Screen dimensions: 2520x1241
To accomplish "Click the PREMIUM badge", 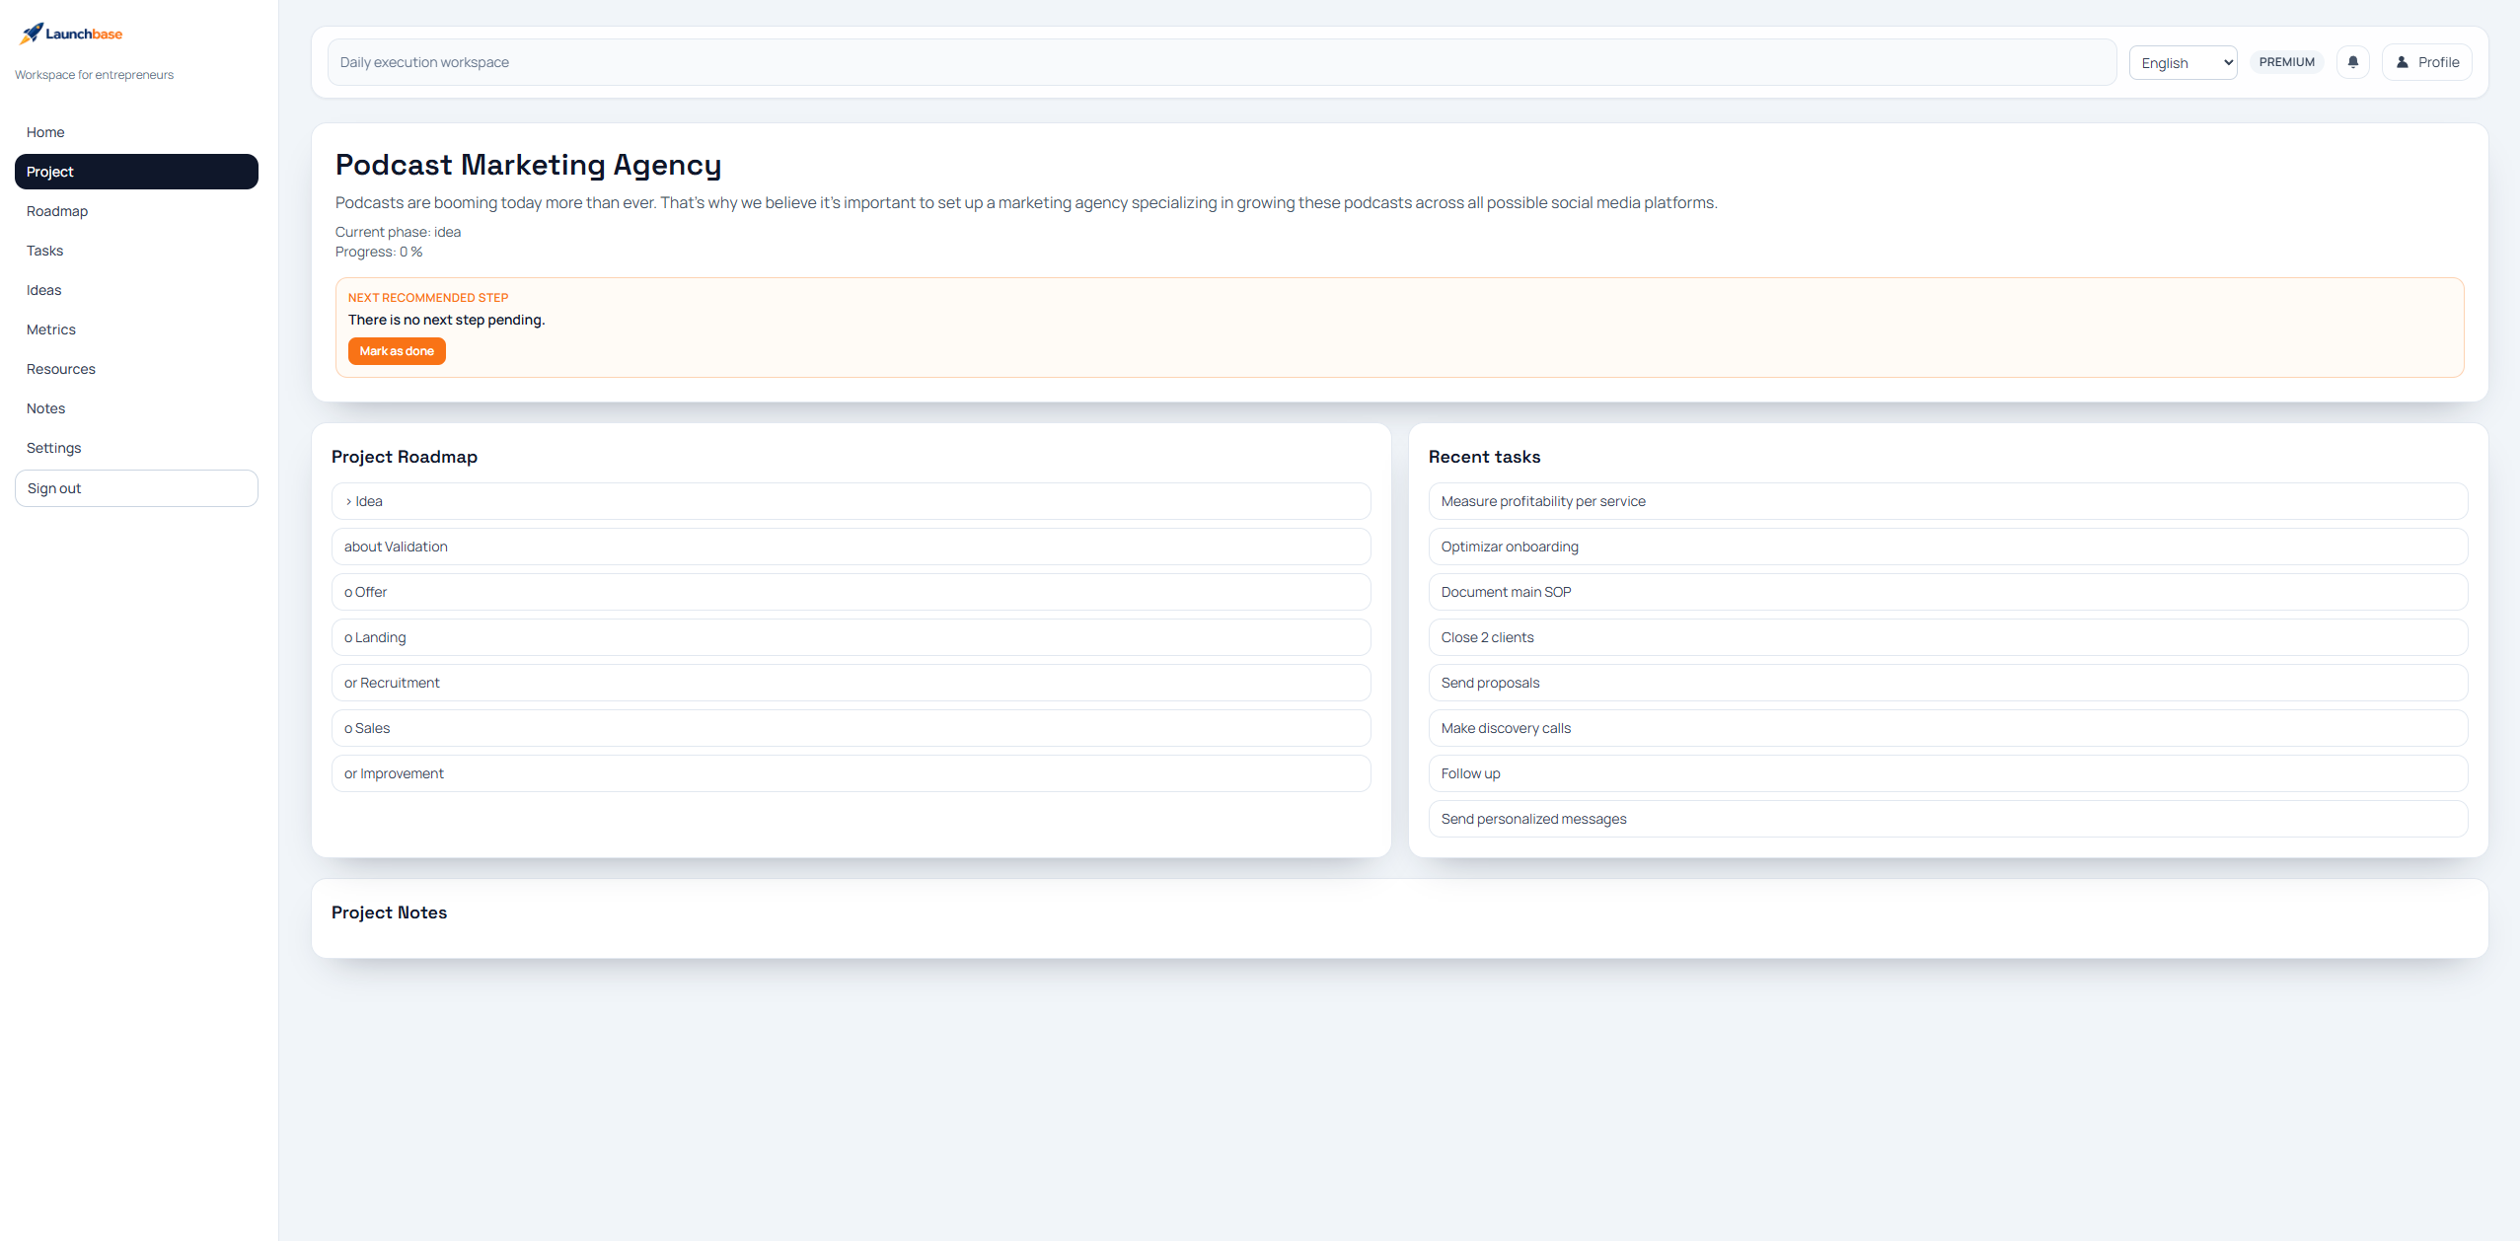I will click(2287, 61).
